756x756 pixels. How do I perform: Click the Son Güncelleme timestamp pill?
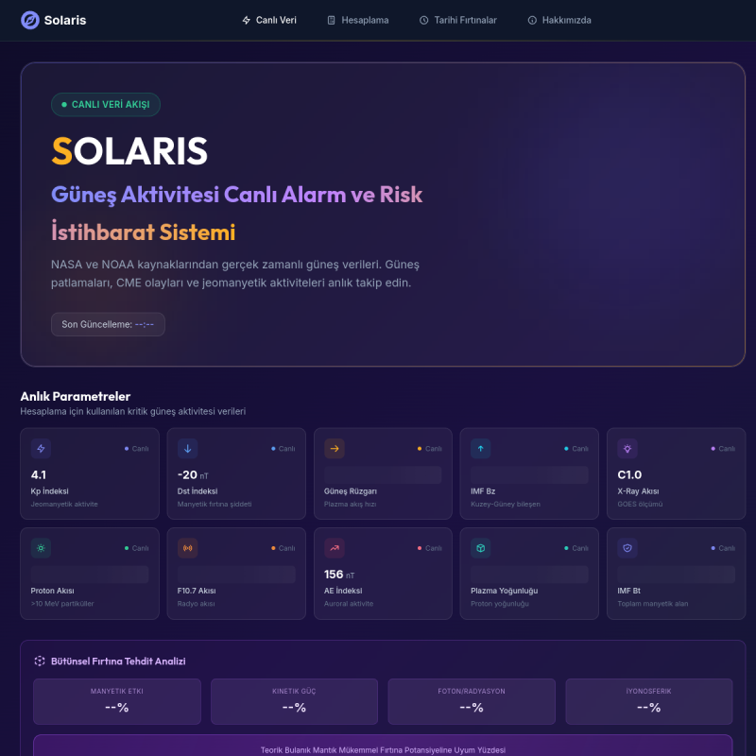tap(108, 324)
